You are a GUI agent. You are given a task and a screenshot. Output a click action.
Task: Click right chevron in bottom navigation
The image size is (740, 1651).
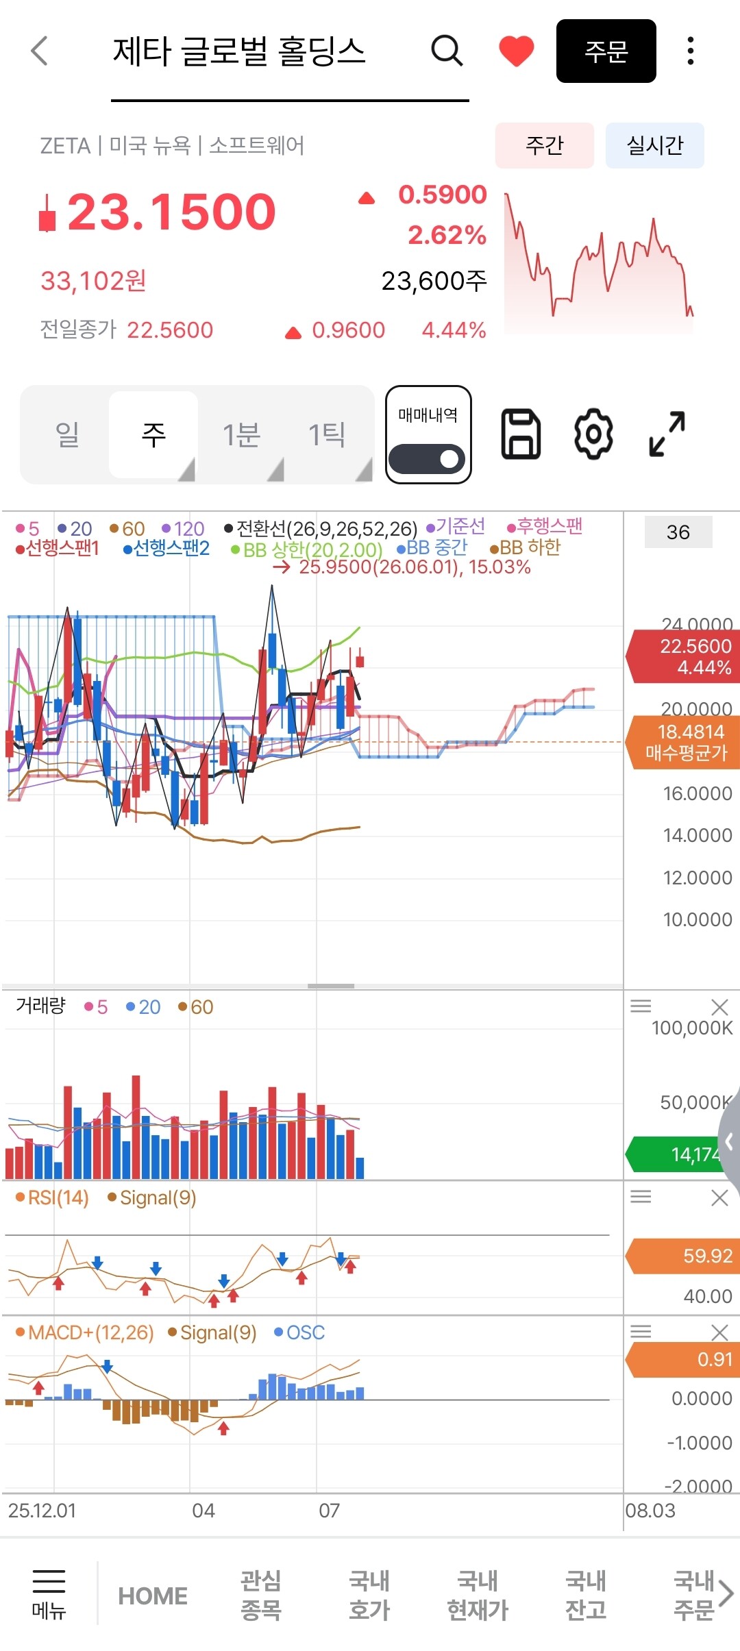point(727,1593)
